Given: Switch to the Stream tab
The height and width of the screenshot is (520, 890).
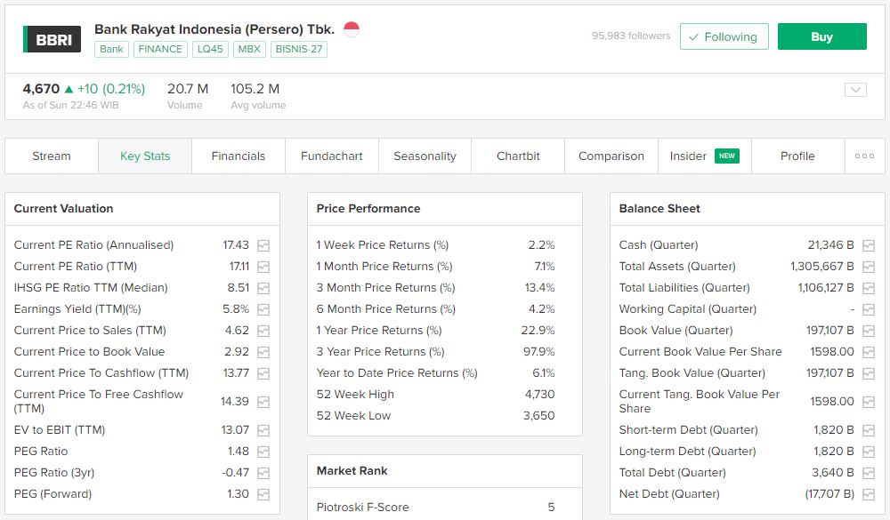Looking at the screenshot, I should pyautogui.click(x=52, y=156).
